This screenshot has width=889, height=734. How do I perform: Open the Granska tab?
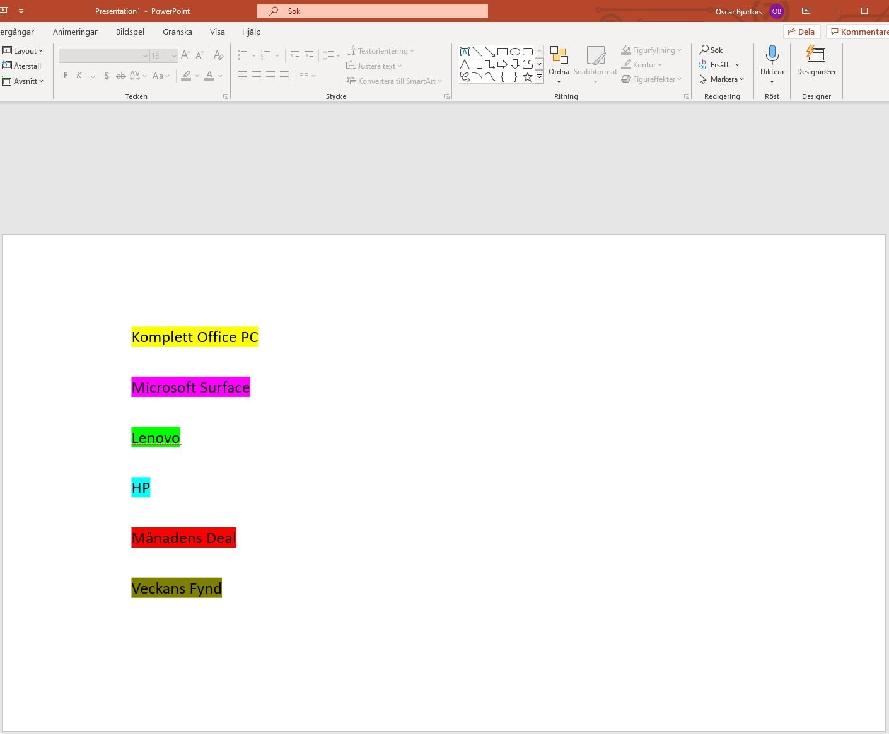(177, 32)
